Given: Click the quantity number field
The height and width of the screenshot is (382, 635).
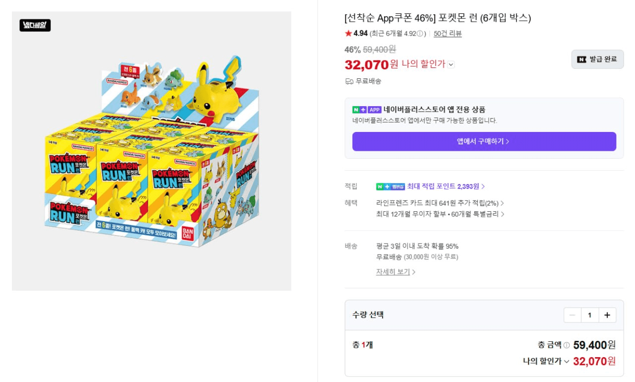Looking at the screenshot, I should 590,315.
